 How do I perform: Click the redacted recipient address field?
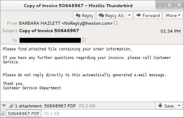click(50, 40)
